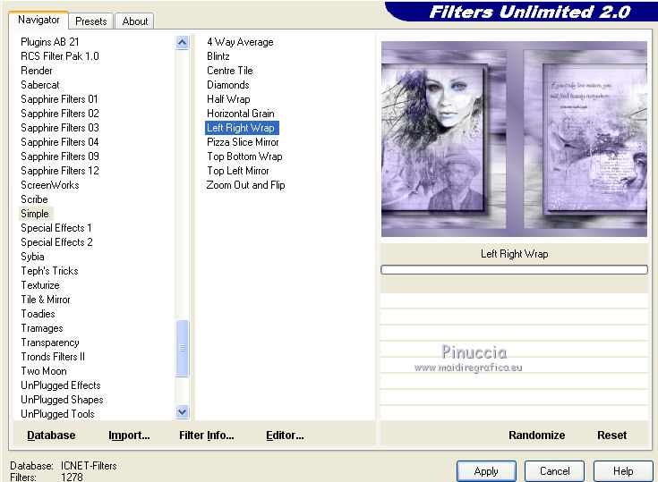Select Special Effects 1
The width and height of the screenshot is (658, 482).
(x=56, y=228)
